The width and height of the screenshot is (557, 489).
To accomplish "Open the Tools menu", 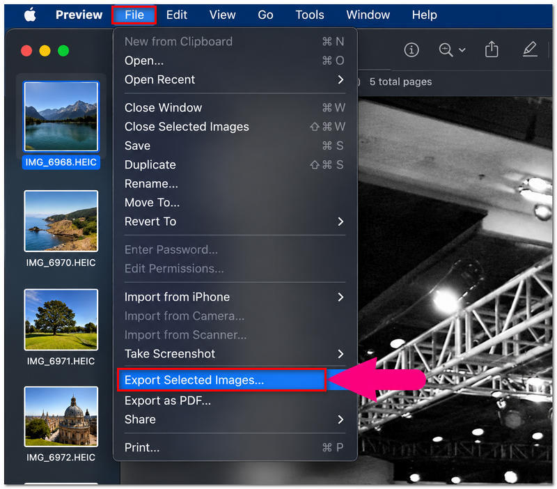I will pos(310,15).
